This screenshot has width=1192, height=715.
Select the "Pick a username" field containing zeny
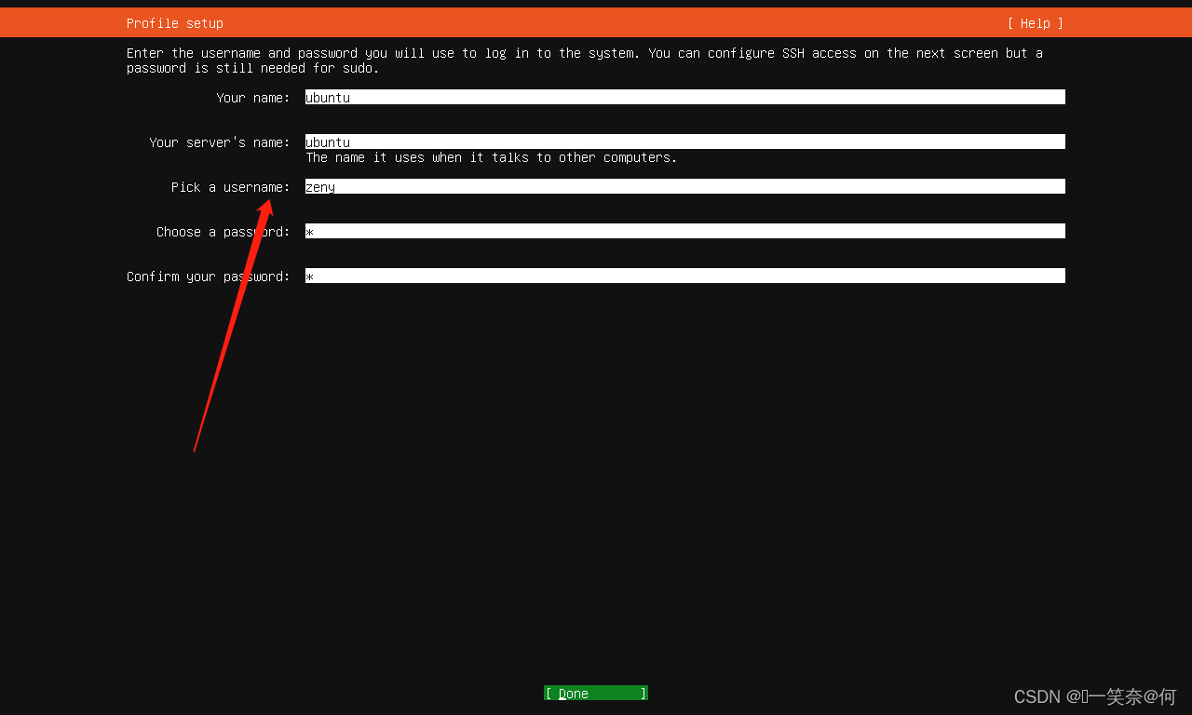685,186
